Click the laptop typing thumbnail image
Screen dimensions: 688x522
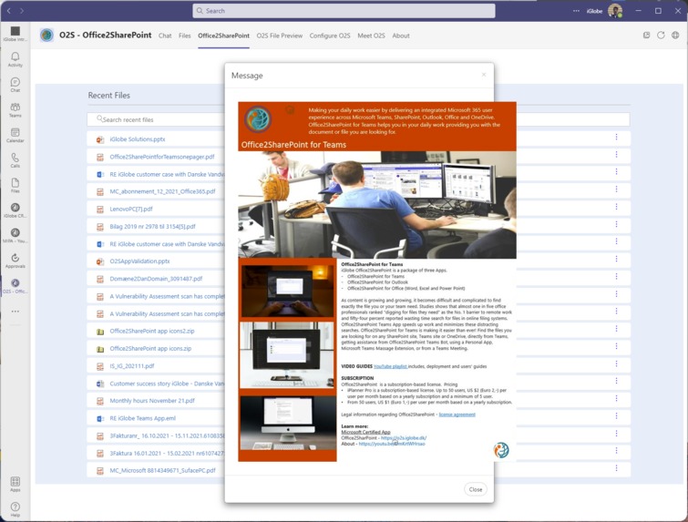tap(287, 291)
